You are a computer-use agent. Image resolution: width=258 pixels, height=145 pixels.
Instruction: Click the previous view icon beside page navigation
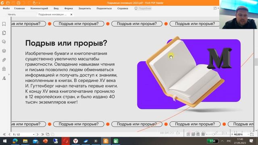[48, 134]
